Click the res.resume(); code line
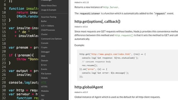Viewport: 178px width, 100px height. (x=90, y=66)
